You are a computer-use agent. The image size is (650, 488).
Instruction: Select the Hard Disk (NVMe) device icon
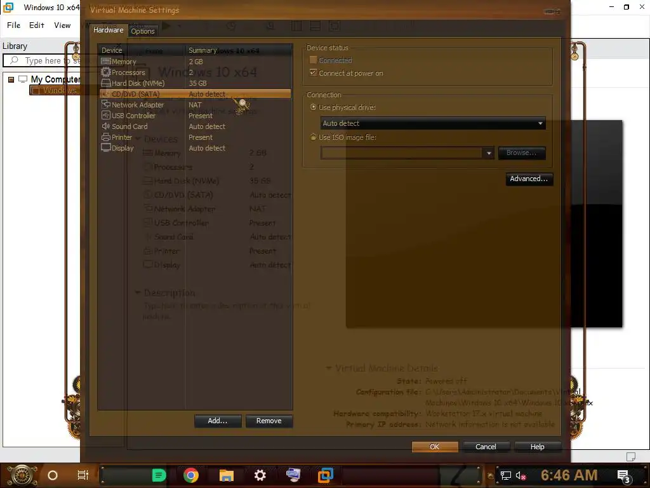point(106,83)
